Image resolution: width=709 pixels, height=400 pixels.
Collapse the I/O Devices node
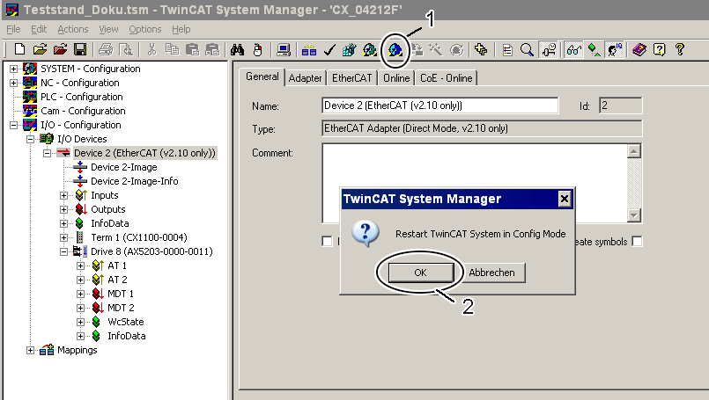(30, 139)
